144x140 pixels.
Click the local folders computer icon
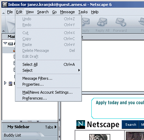[10, 84]
